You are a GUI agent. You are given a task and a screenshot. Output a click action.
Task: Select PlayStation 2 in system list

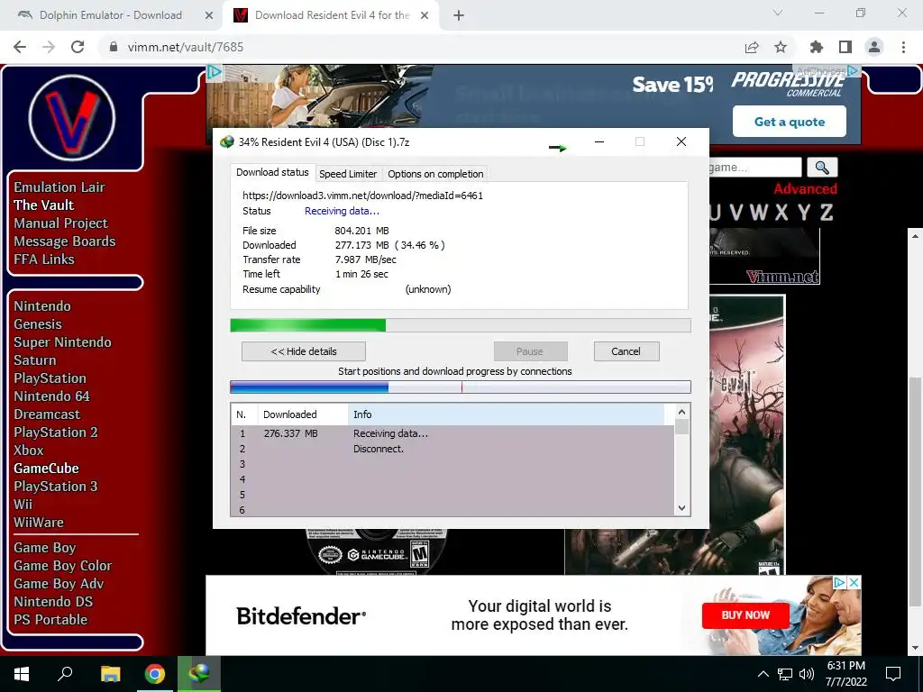[x=56, y=432]
